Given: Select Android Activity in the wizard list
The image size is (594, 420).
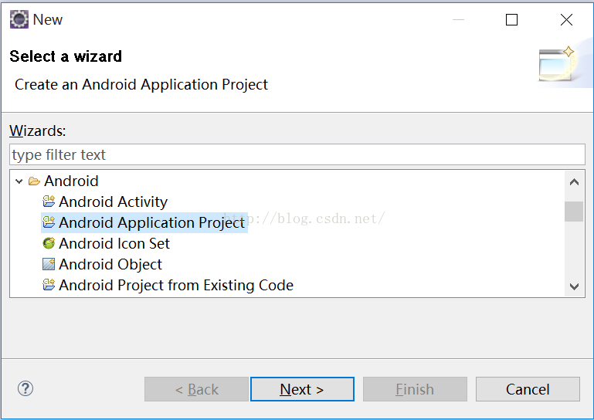Looking at the screenshot, I should pos(113,202).
